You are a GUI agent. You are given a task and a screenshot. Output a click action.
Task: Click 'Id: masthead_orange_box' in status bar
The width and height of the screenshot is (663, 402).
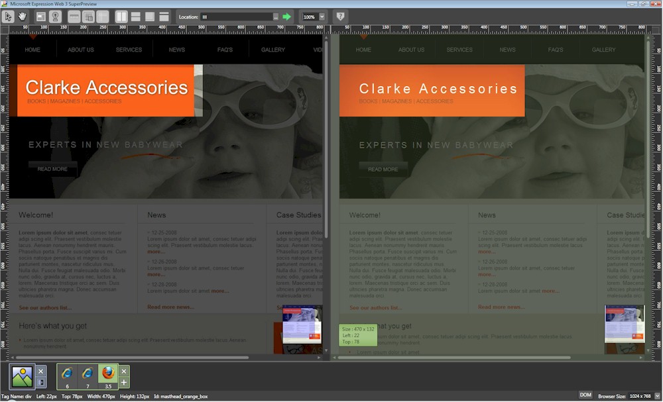click(181, 397)
